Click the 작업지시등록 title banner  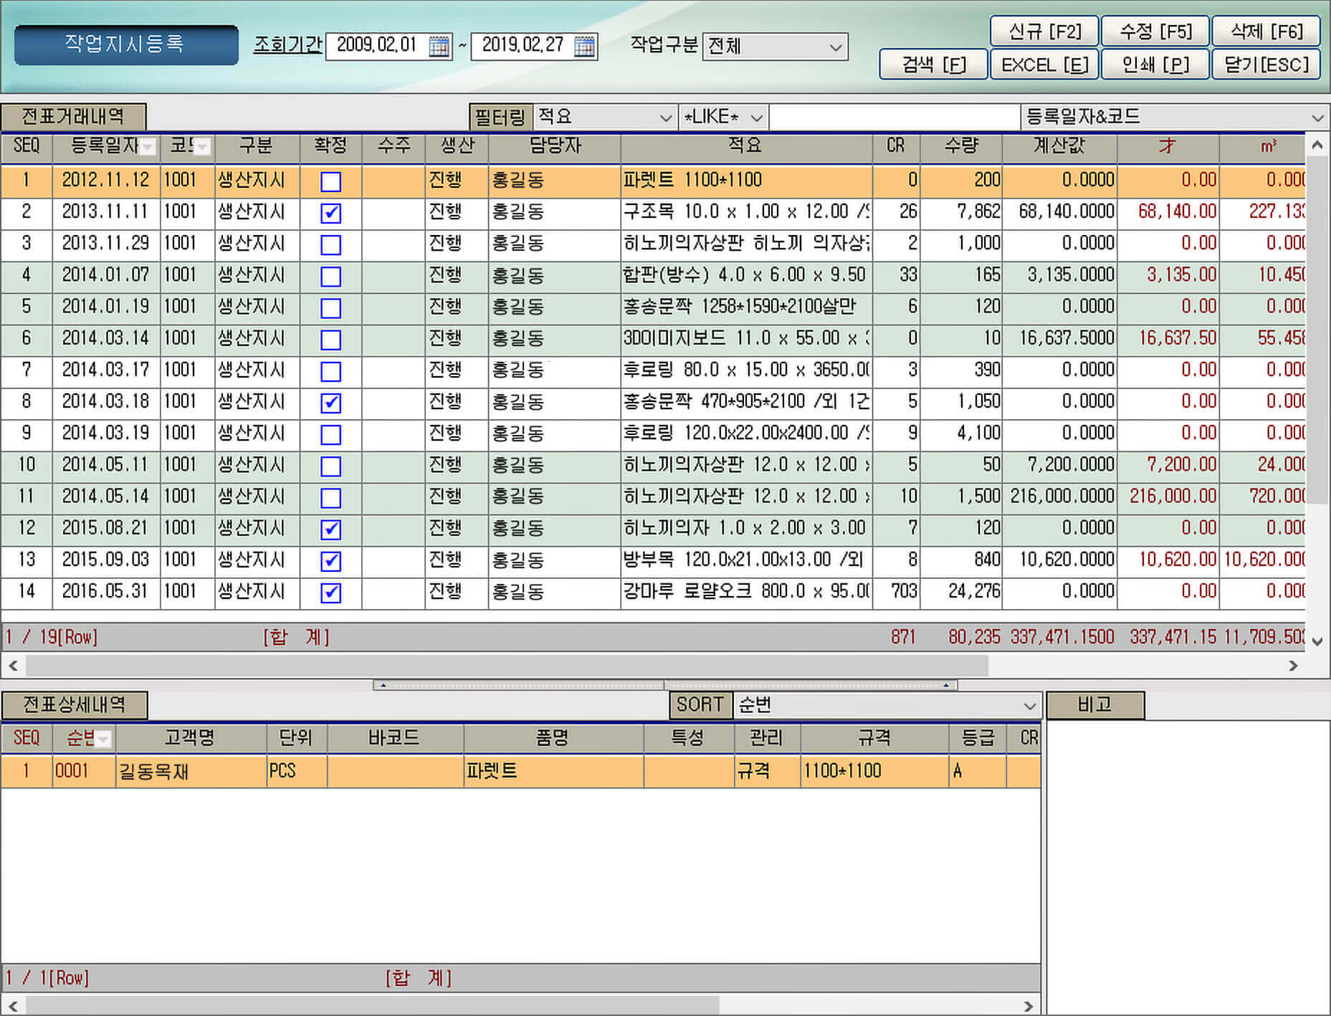(x=126, y=44)
